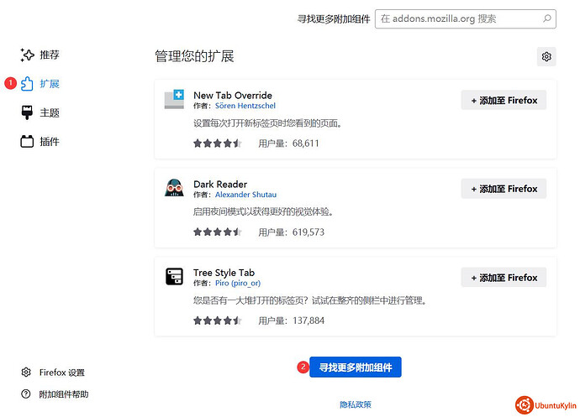Click the description 启用夜间模式以获得更好的视觉体验
Image resolution: width=580 pixels, height=417 pixels.
(x=263, y=211)
